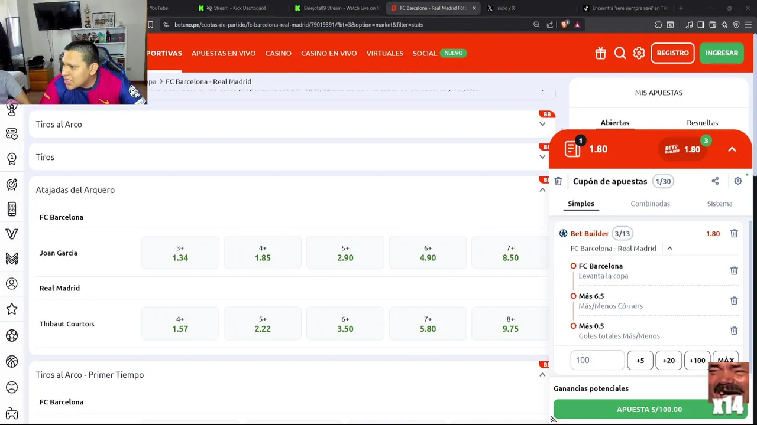Switch to Sistema coupon tab
This screenshot has height=425, width=757.
point(720,204)
